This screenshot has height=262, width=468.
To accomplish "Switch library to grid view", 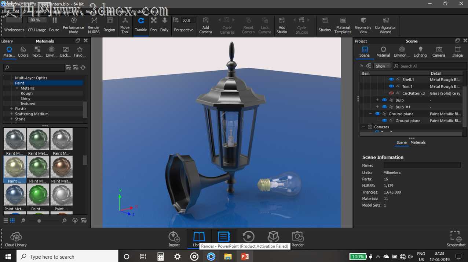I will (12, 221).
